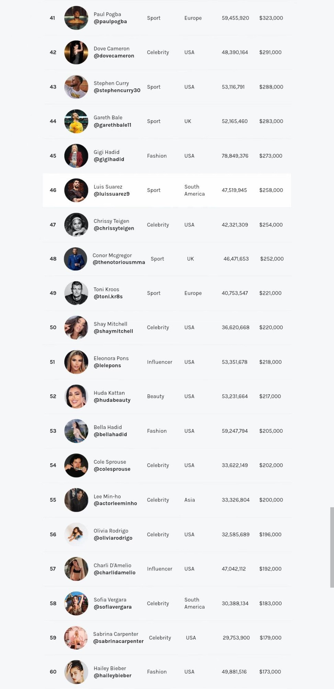Open the @sabrinacarpenter handle link
The width and height of the screenshot is (334, 689).
click(118, 641)
